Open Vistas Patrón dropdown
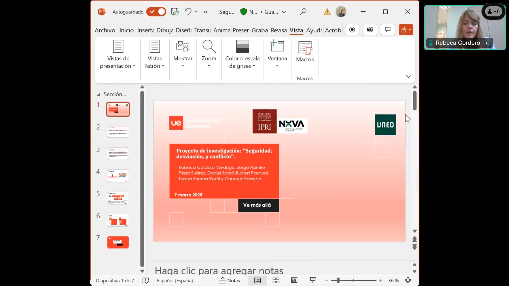This screenshot has width=509, height=286. tap(155, 55)
